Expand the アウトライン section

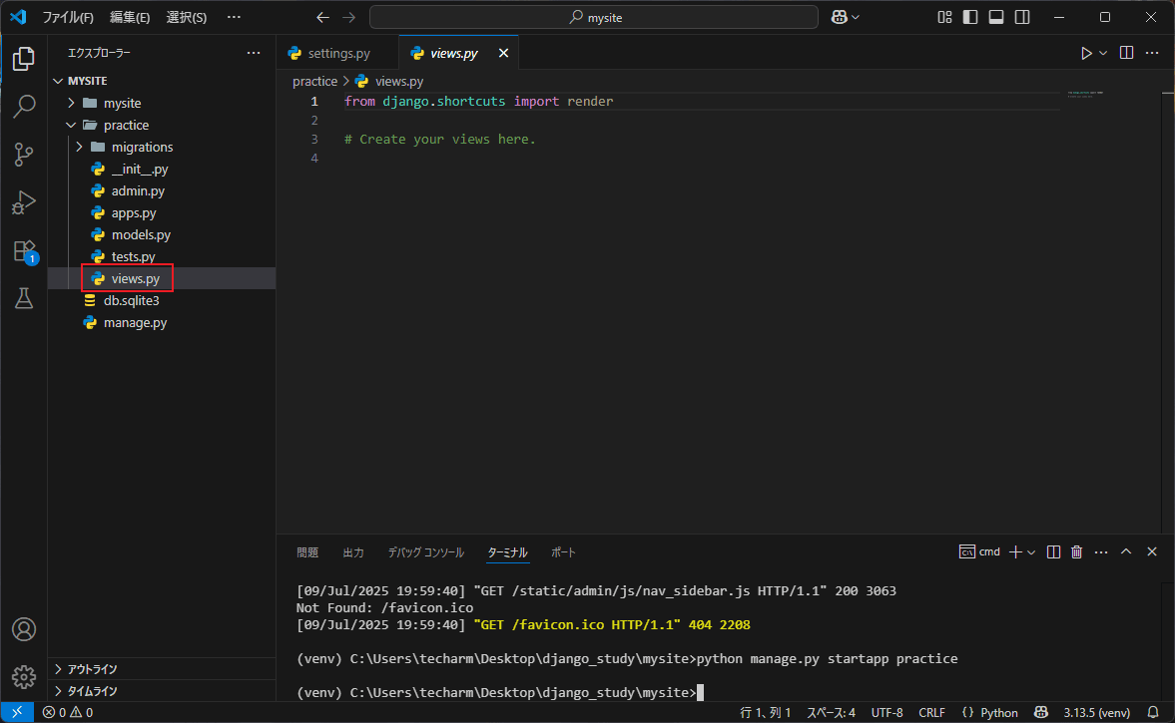(x=59, y=669)
